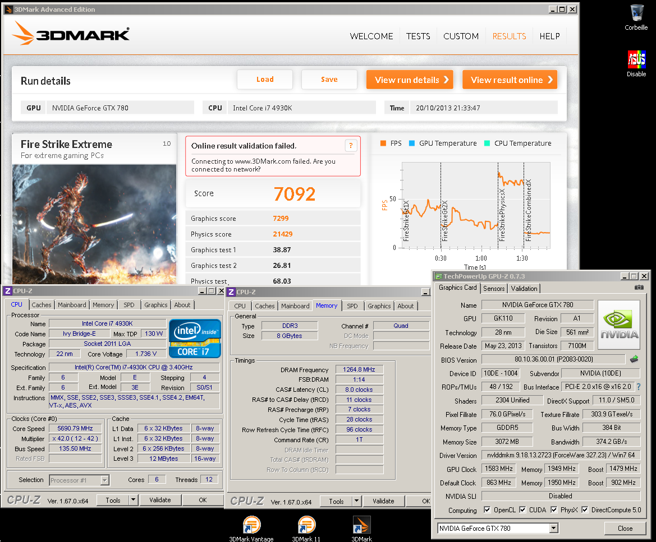
Task: Click the NVIDIA logo in GPU-Z
Action: tap(619, 325)
